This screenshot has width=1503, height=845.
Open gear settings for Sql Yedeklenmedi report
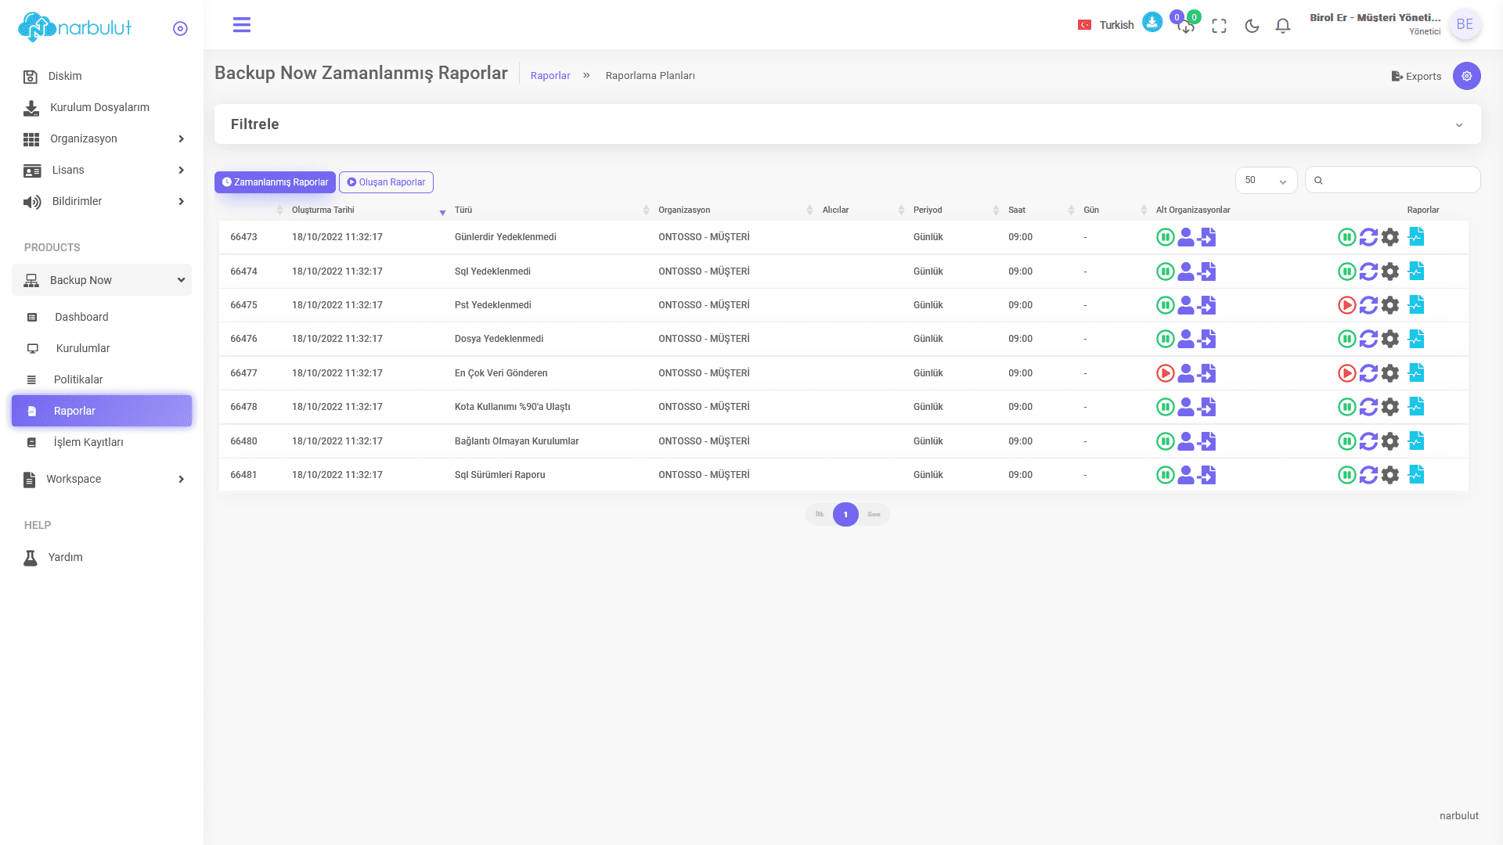1390,271
